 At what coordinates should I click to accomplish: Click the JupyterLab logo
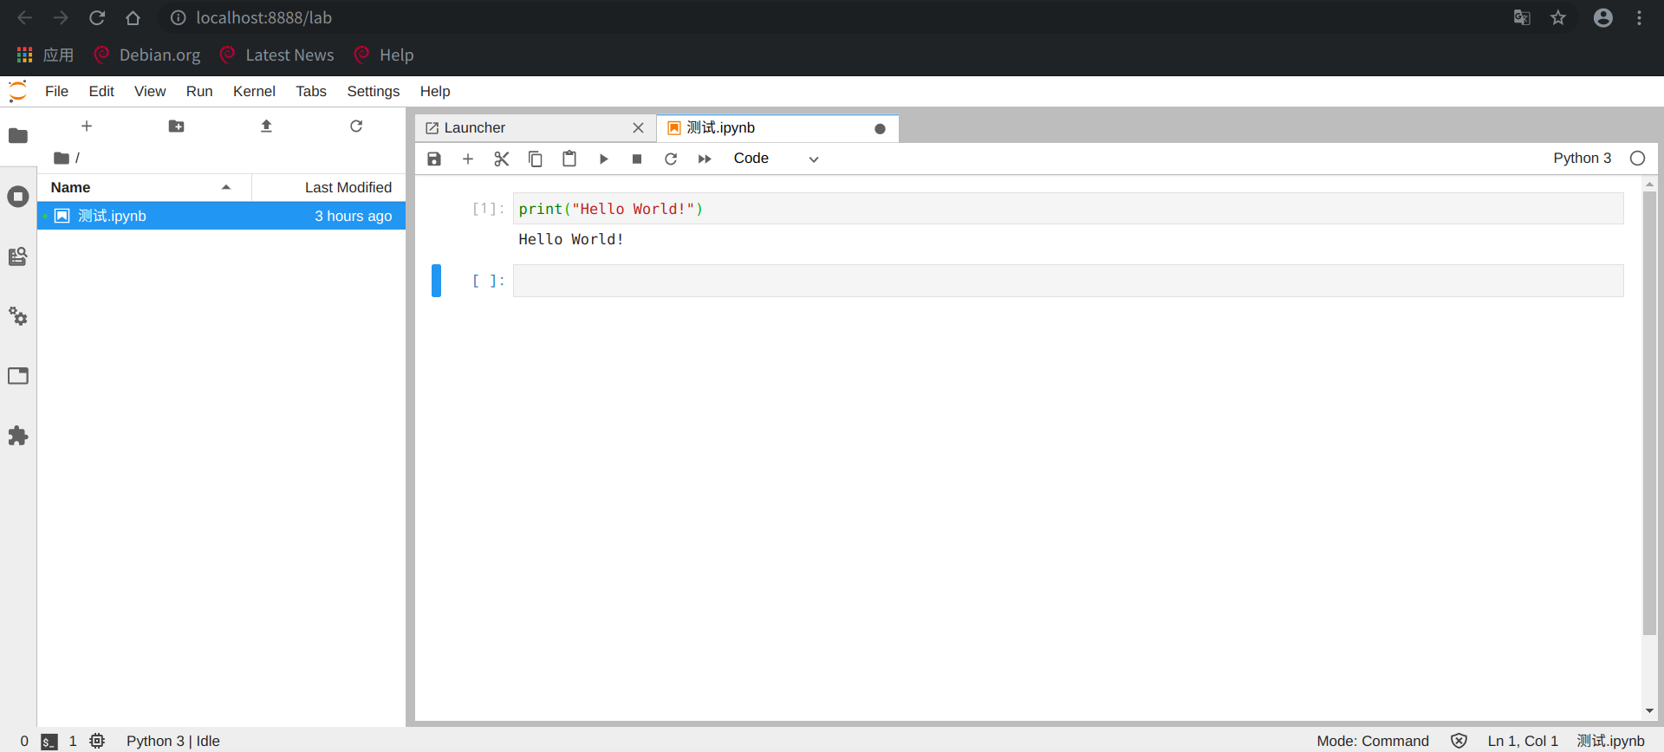tap(18, 91)
